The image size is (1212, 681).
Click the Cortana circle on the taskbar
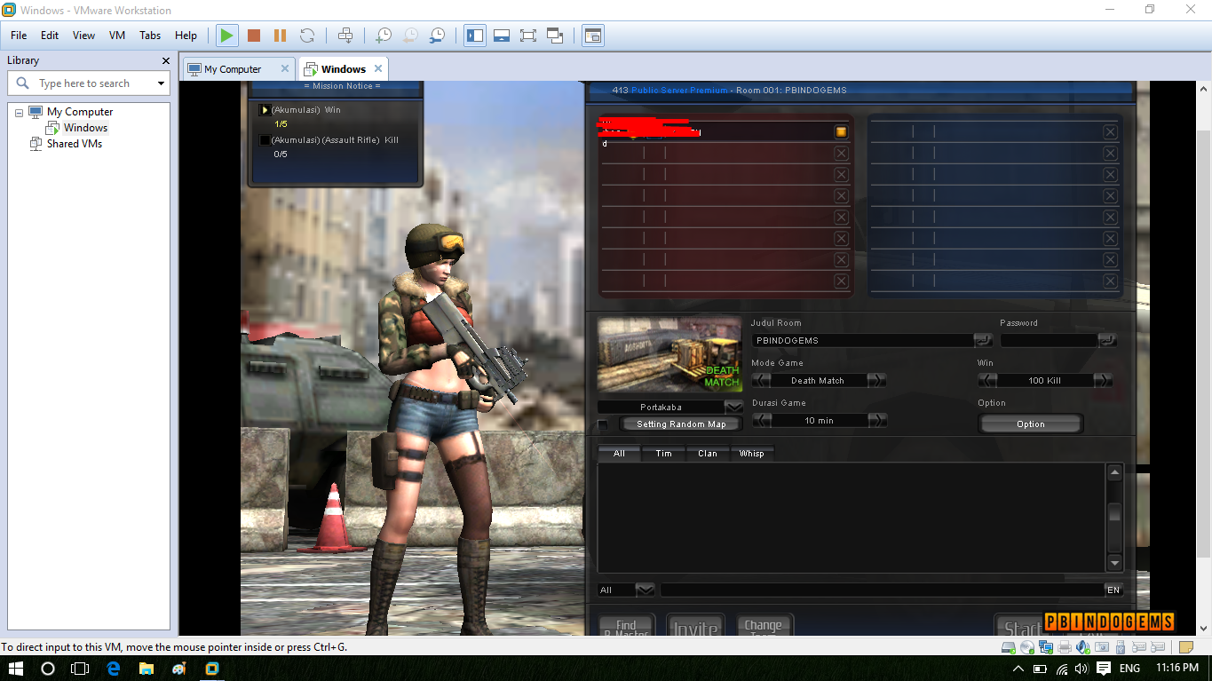pyautogui.click(x=48, y=668)
